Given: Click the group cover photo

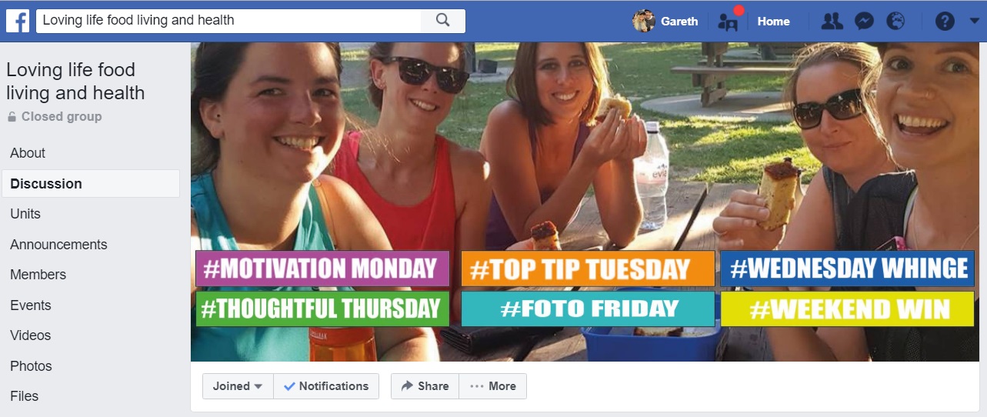Looking at the screenshot, I should click(589, 202).
